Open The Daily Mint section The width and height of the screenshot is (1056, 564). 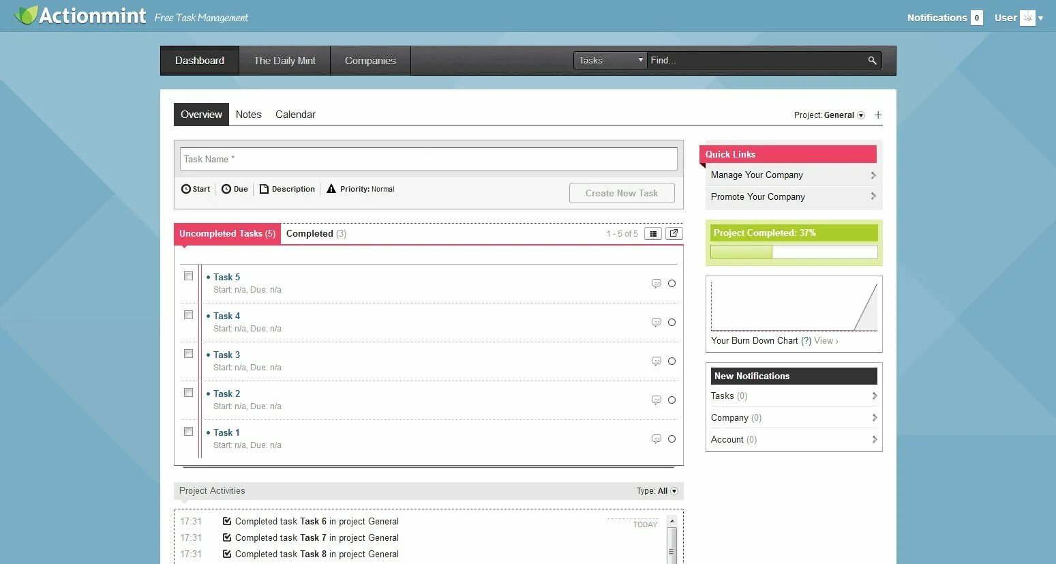pos(284,61)
